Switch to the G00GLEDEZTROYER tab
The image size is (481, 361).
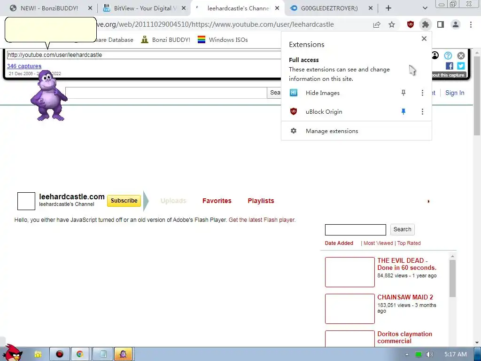point(329,8)
